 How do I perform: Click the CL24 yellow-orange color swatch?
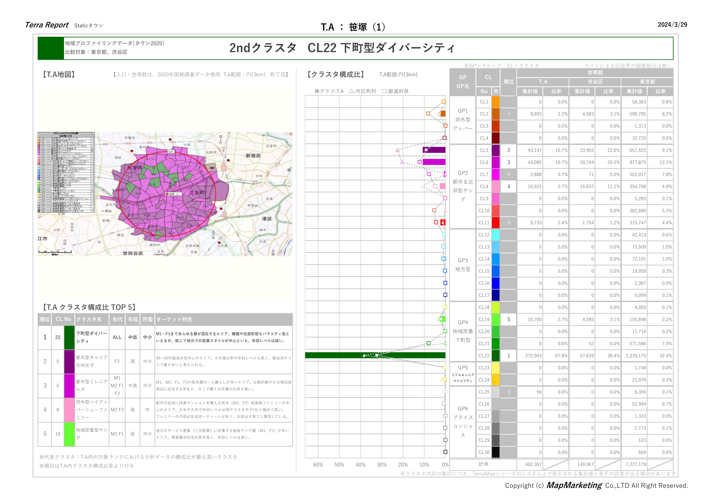496,380
